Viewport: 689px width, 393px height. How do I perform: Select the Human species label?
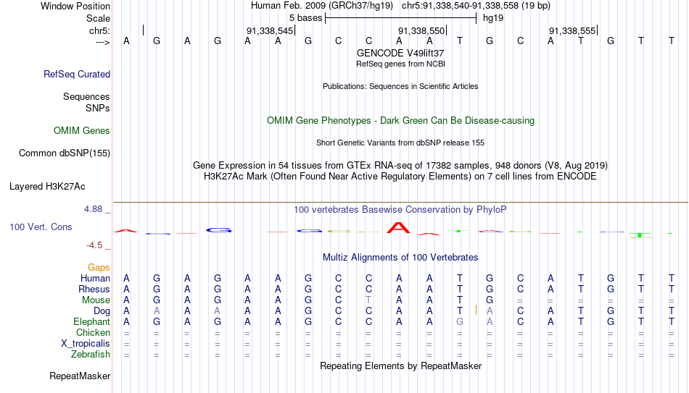95,279
